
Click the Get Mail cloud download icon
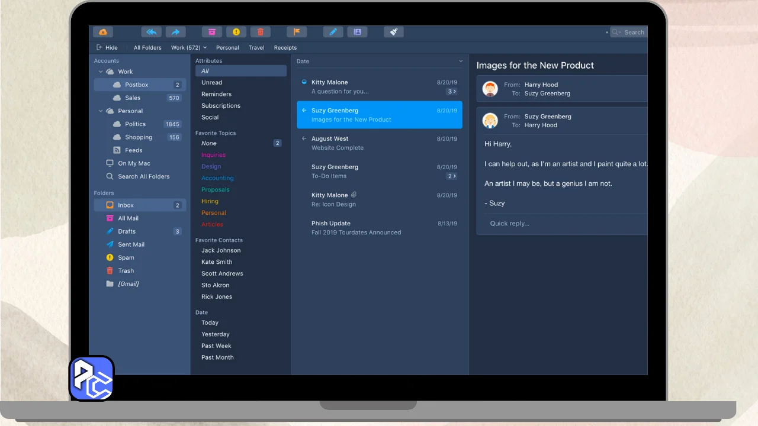103,32
